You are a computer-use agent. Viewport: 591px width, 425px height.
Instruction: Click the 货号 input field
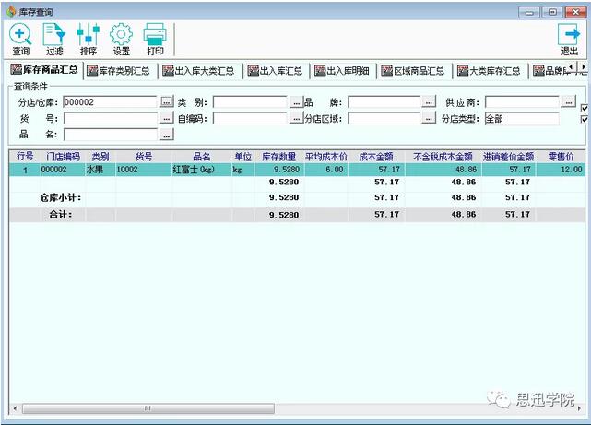coord(110,119)
